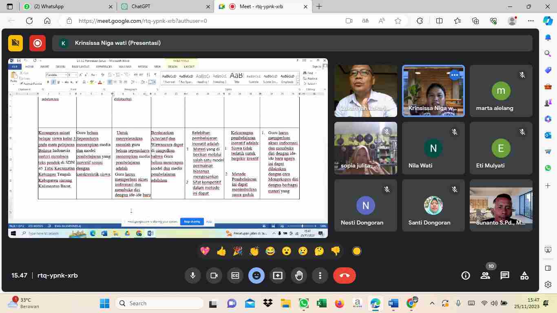Click the red leave call button

(345, 276)
